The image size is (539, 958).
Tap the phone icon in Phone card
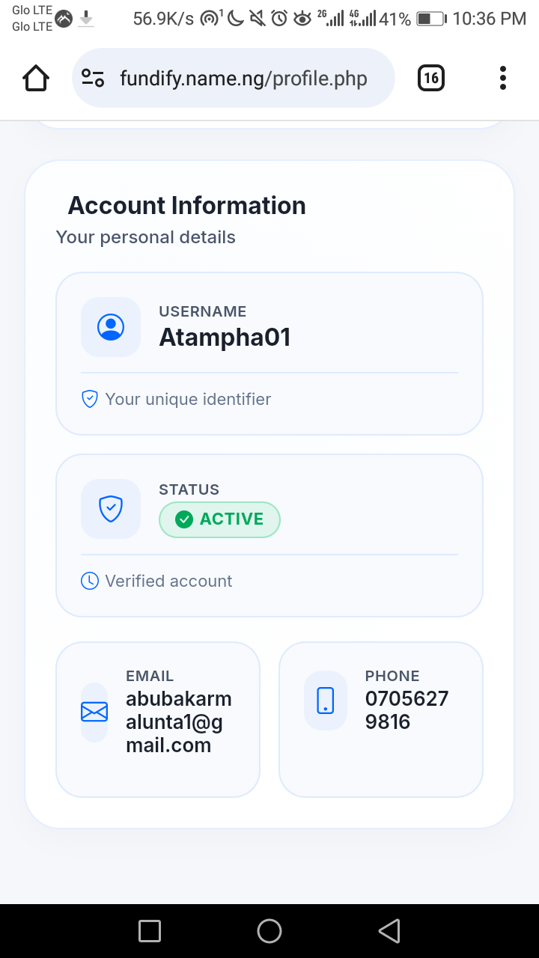pyautogui.click(x=326, y=701)
